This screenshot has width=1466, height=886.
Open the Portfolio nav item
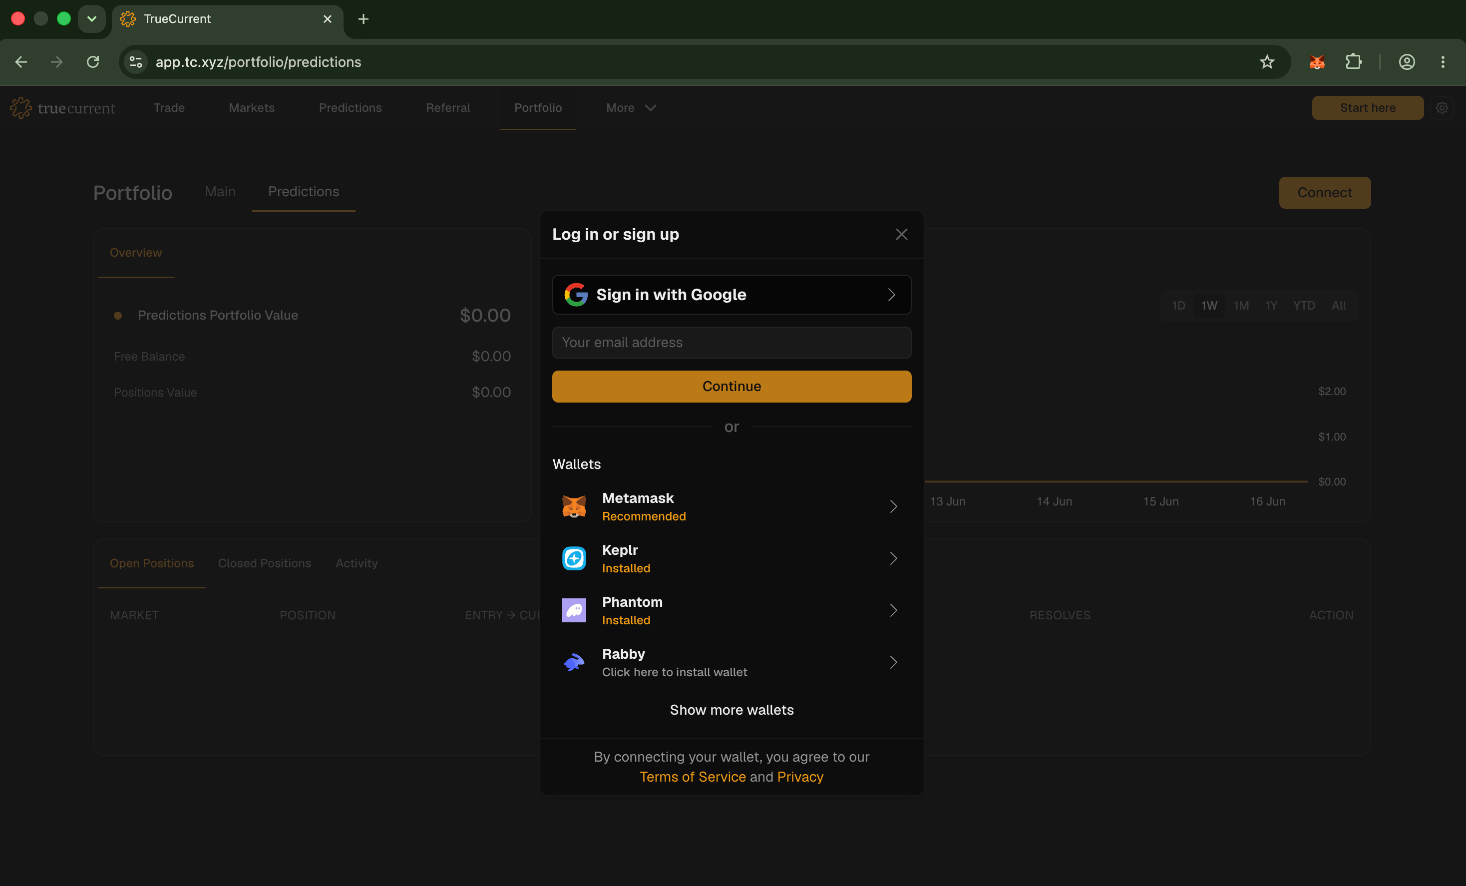[x=538, y=108]
